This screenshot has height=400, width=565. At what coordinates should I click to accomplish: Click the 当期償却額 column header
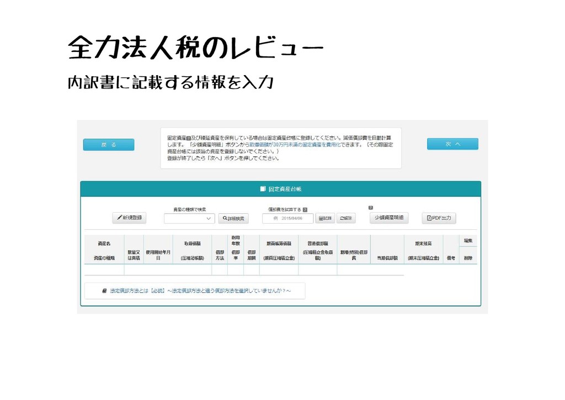click(387, 258)
